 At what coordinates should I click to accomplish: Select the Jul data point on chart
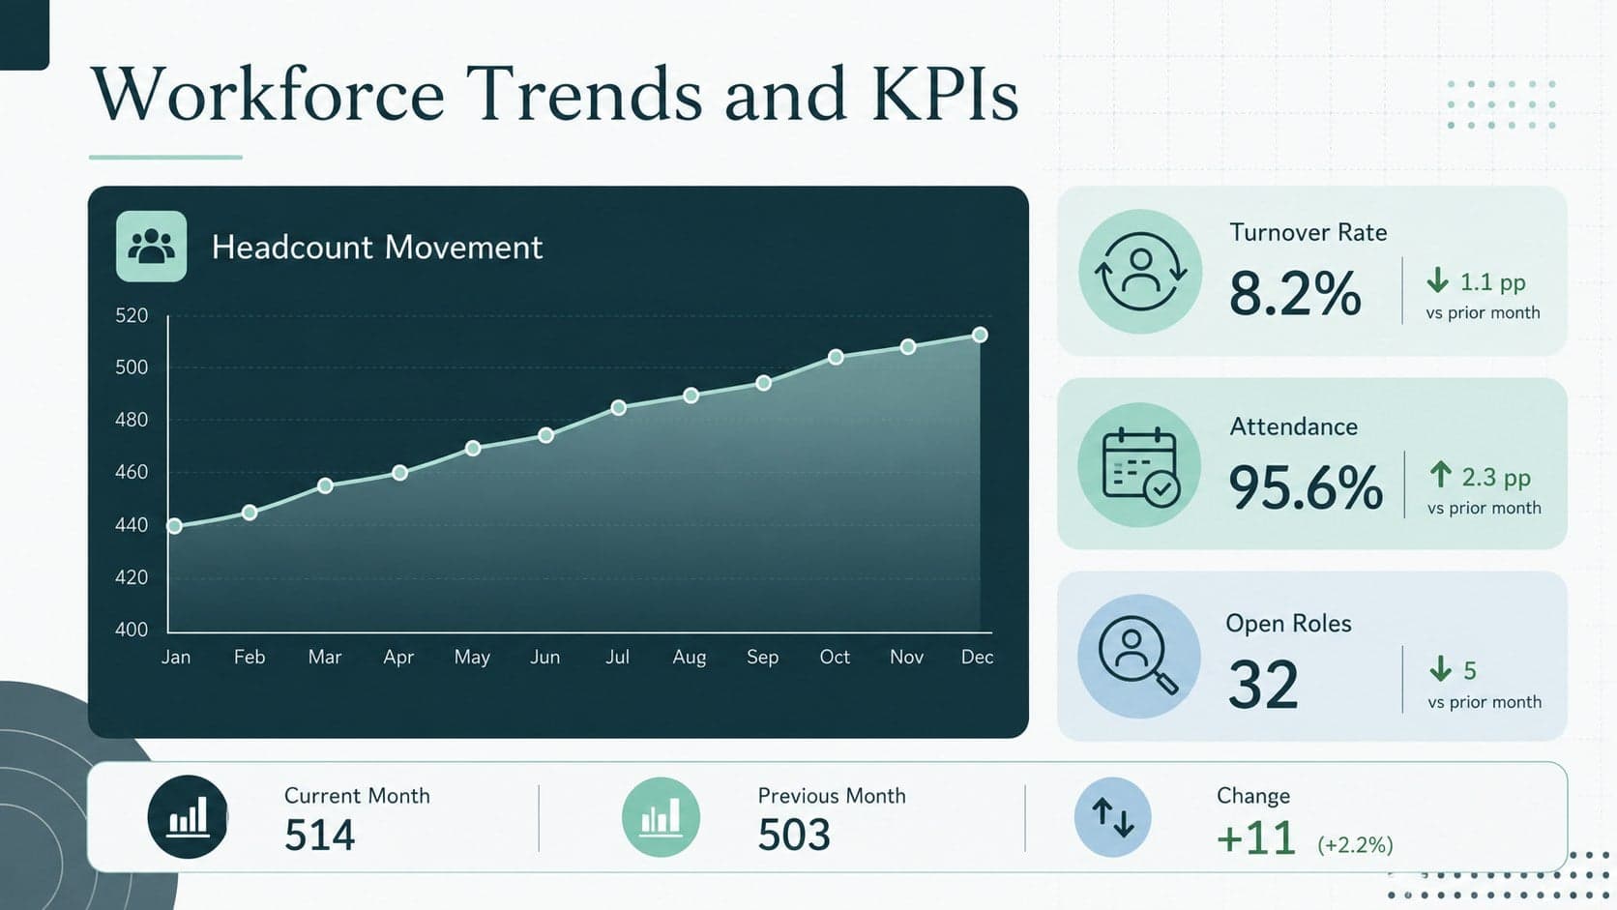pyautogui.click(x=619, y=407)
